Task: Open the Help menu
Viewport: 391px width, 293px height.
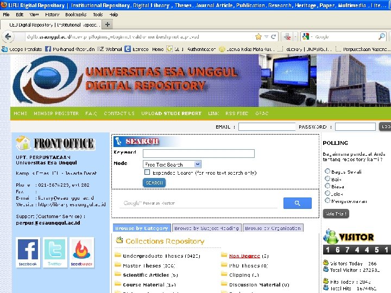Action: [x=113, y=15]
